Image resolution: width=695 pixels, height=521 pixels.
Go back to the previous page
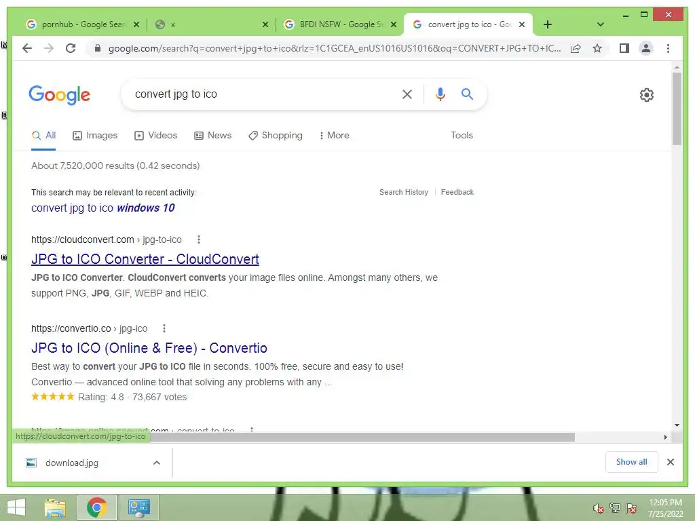[27, 48]
